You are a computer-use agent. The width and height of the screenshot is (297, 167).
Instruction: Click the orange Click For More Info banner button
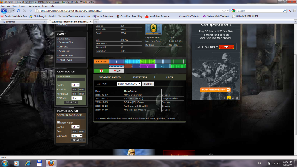(215, 90)
